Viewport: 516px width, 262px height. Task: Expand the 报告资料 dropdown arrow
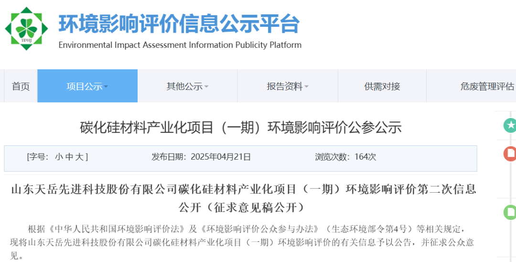[306, 87]
